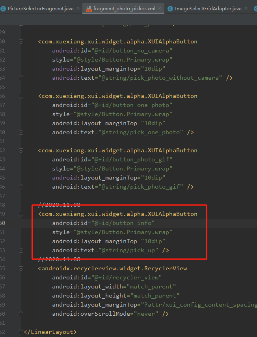Image resolution: width=257 pixels, height=337 pixels.
Task: Select the fragment_photo_picker.xml tab
Action: (123, 9)
